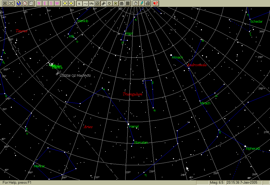Select the star Almach

pyautogui.click(x=171, y=55)
